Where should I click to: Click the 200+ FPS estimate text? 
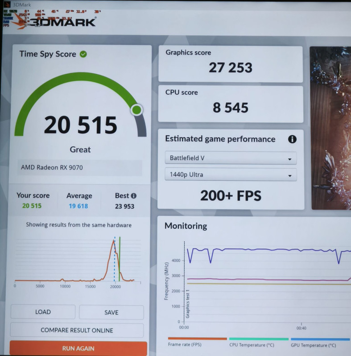point(231,196)
